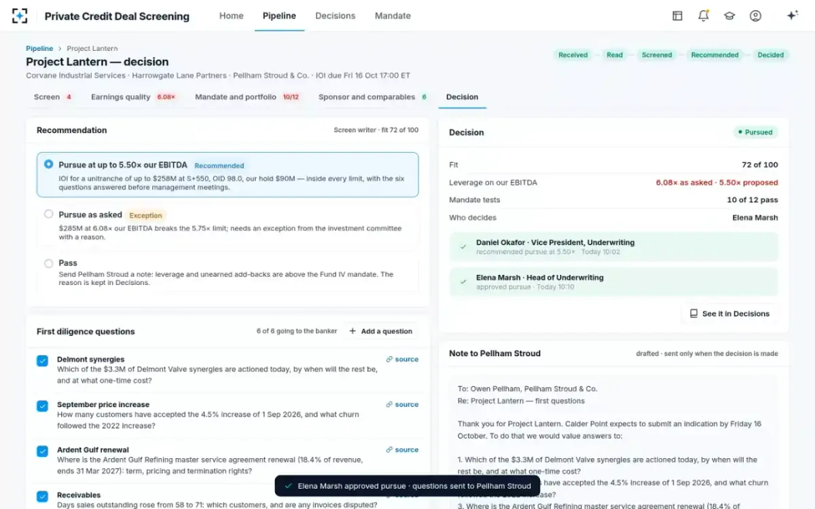Viewport: 815px width, 509px height.
Task: Open the notifications bell
Action: pyautogui.click(x=704, y=16)
